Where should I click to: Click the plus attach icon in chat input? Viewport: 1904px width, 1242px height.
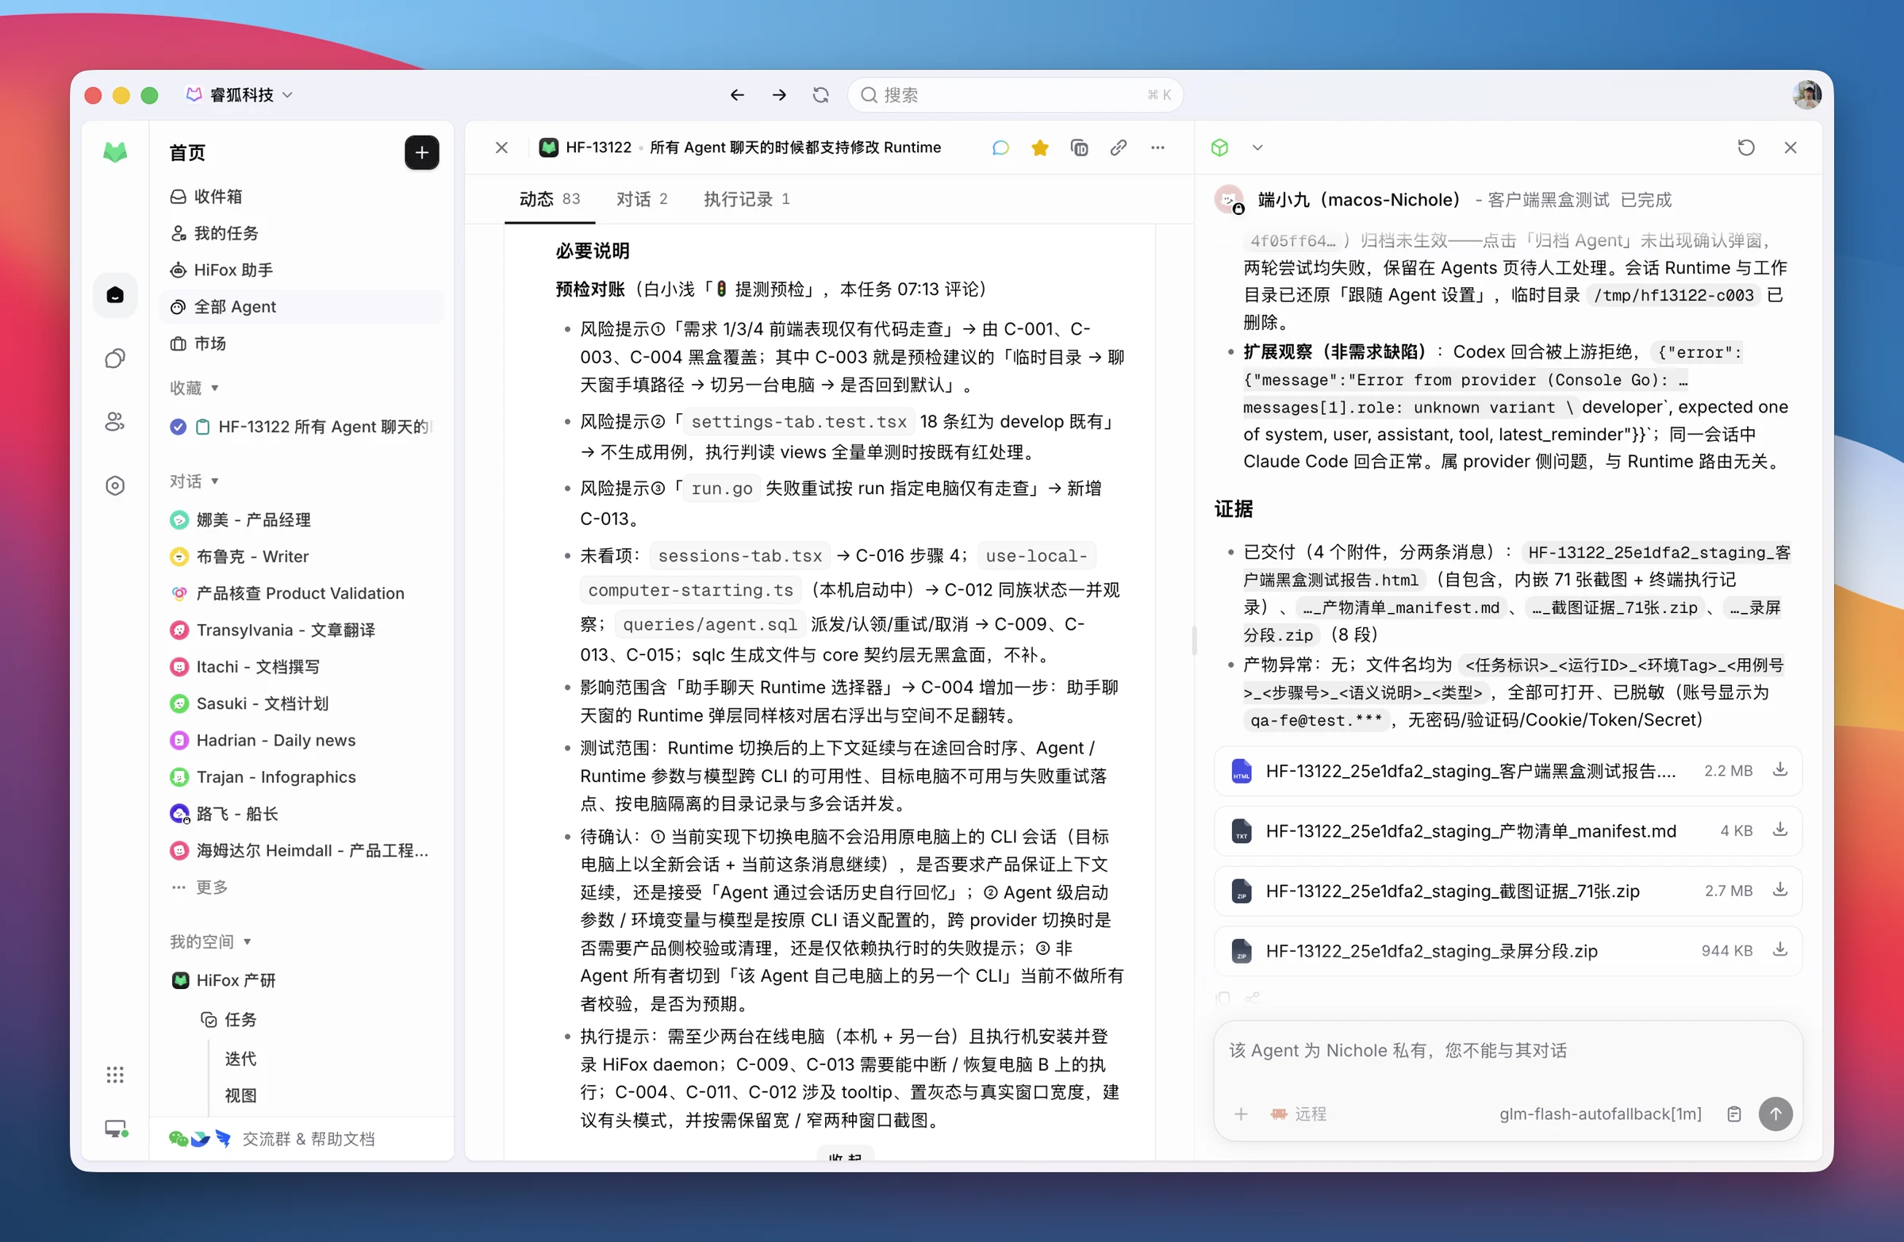1241,1114
